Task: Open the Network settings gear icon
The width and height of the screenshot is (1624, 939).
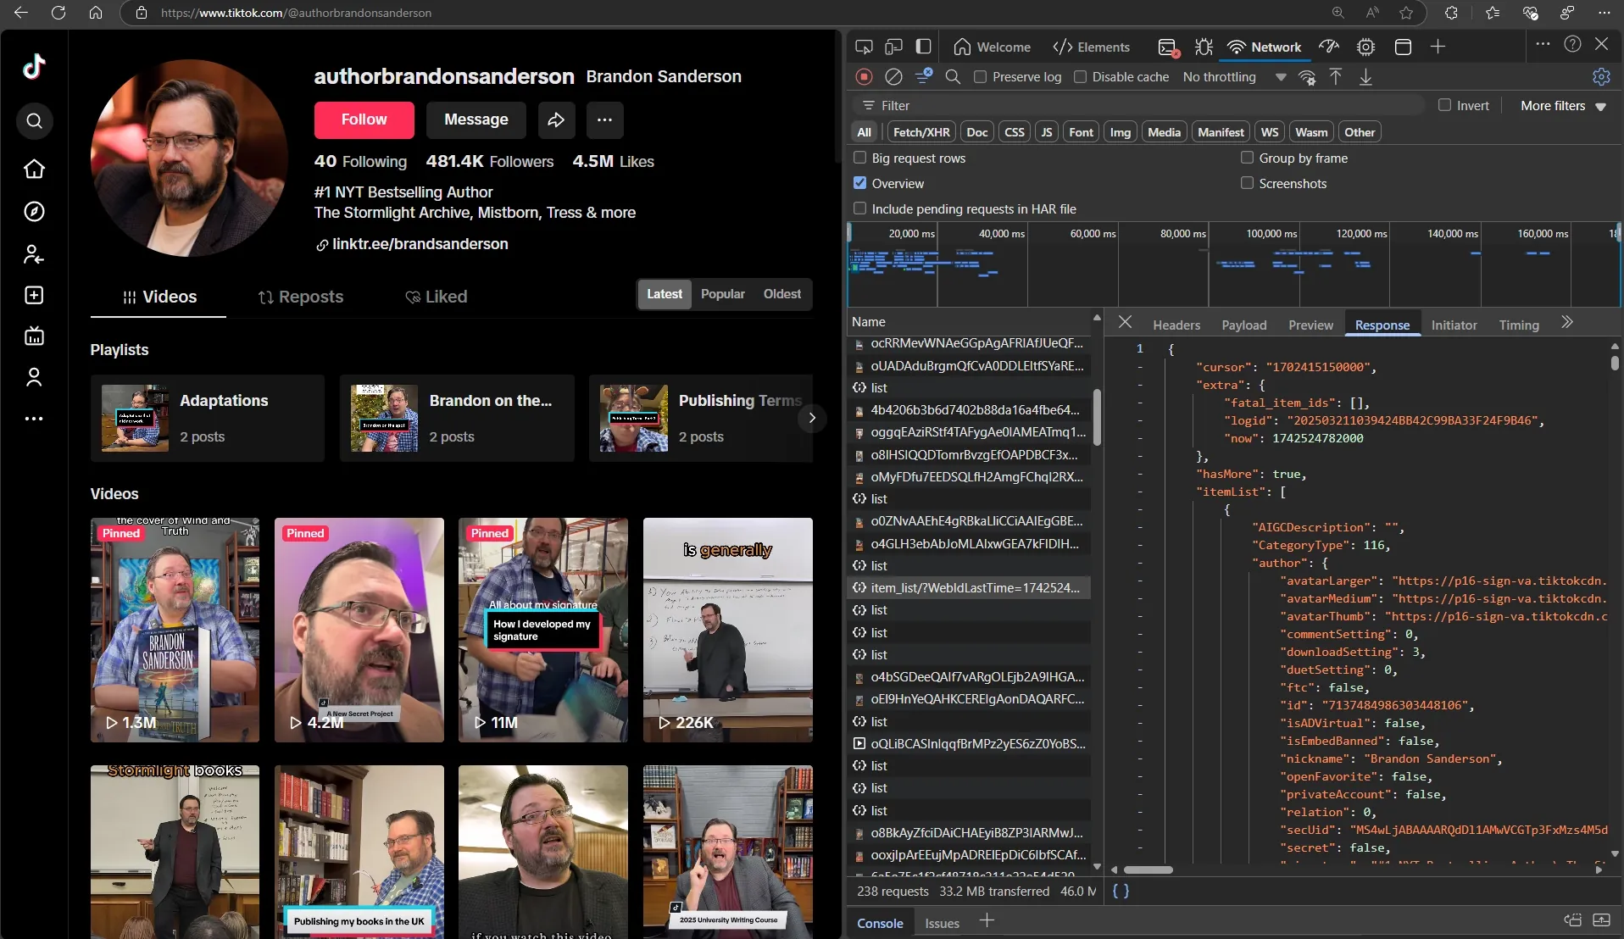Action: tap(1601, 77)
